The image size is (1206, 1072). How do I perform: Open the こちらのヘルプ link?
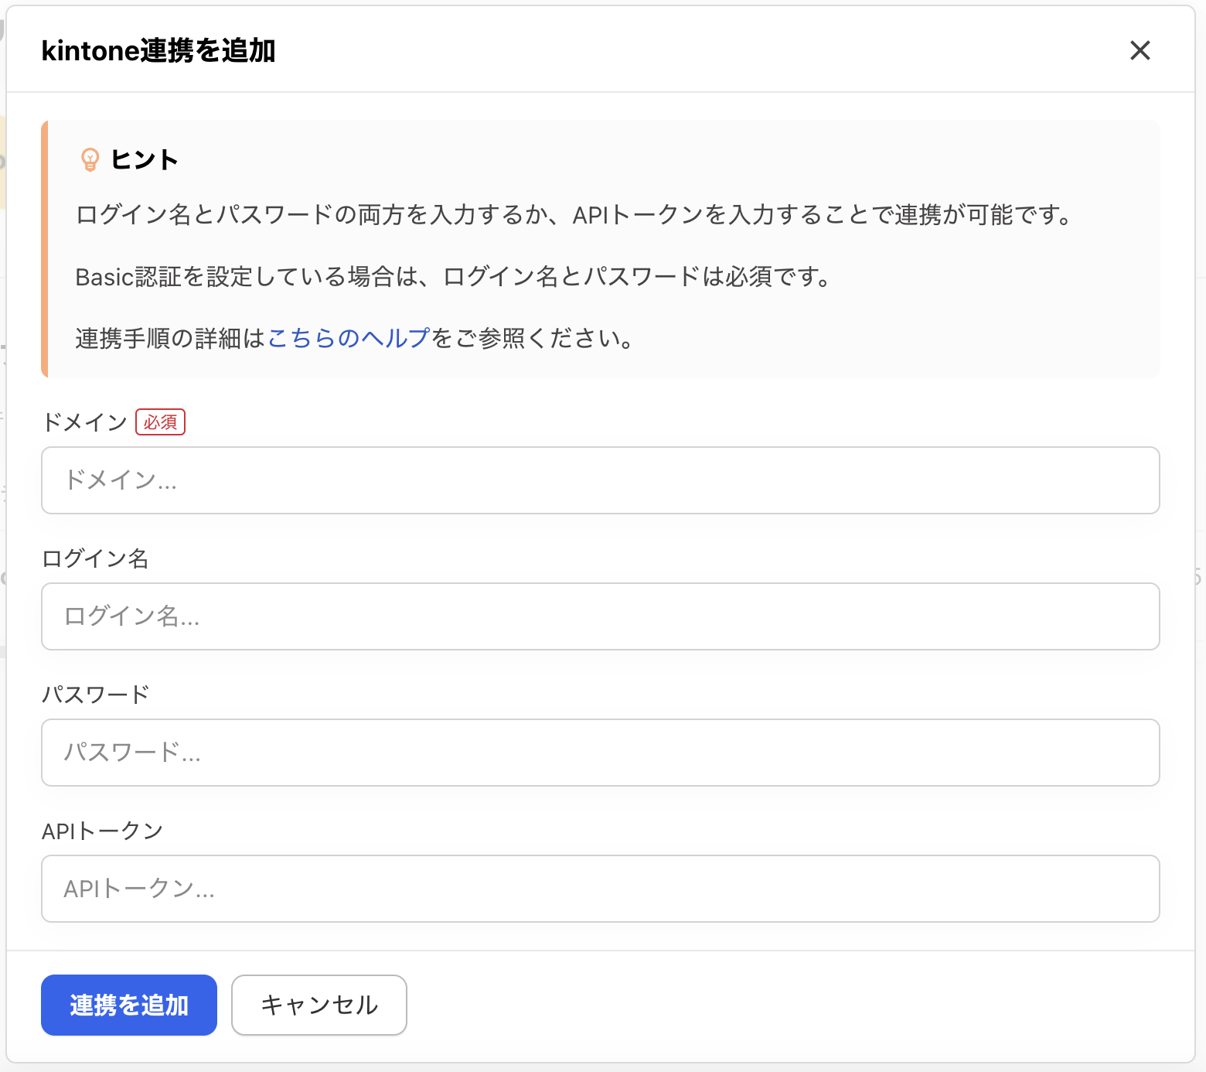click(x=349, y=338)
